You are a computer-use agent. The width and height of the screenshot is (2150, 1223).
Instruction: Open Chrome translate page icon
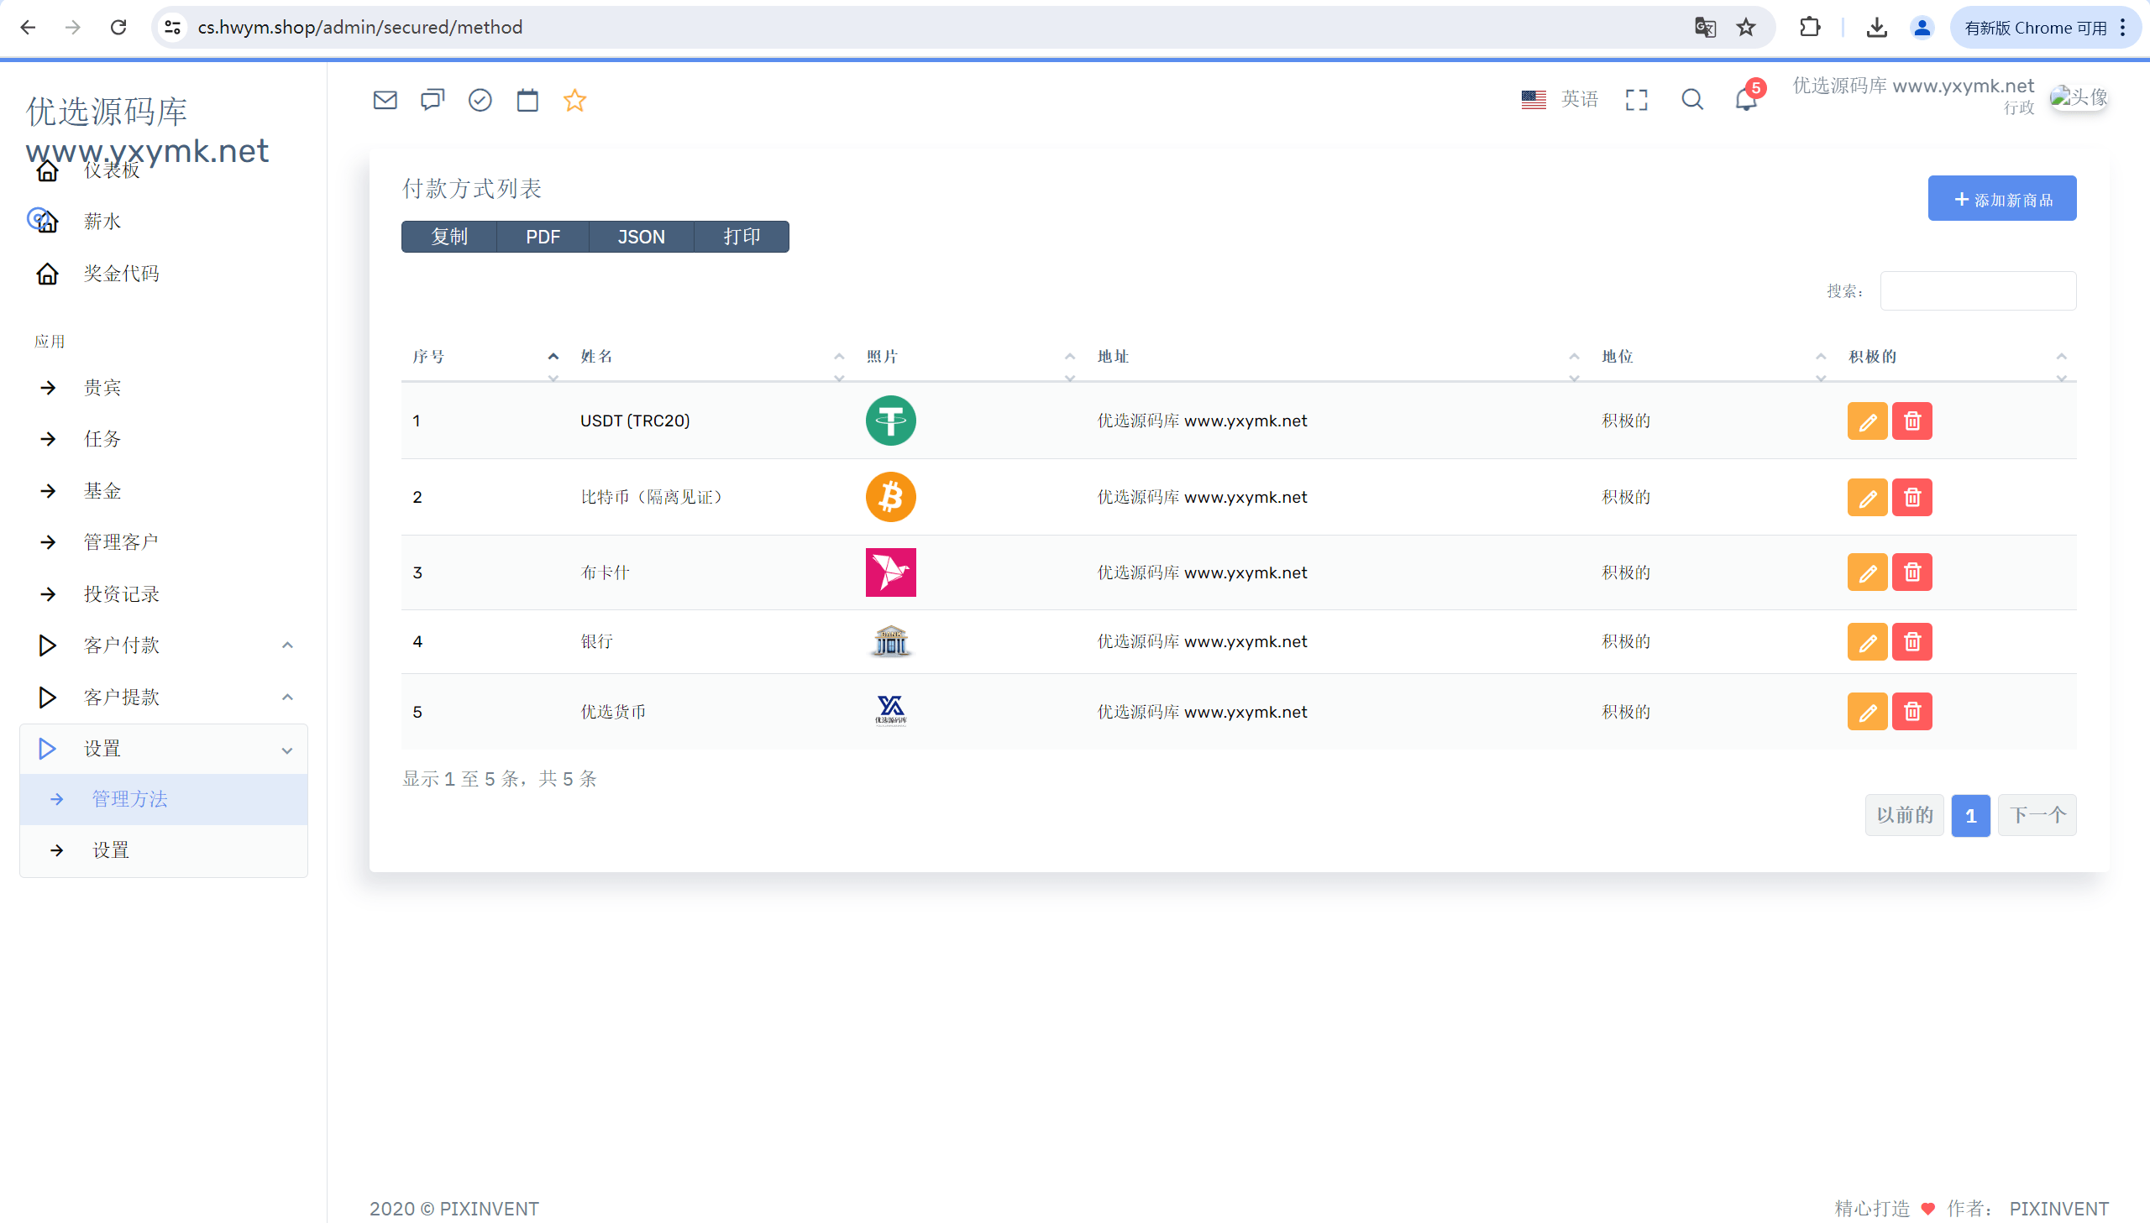tap(1705, 28)
